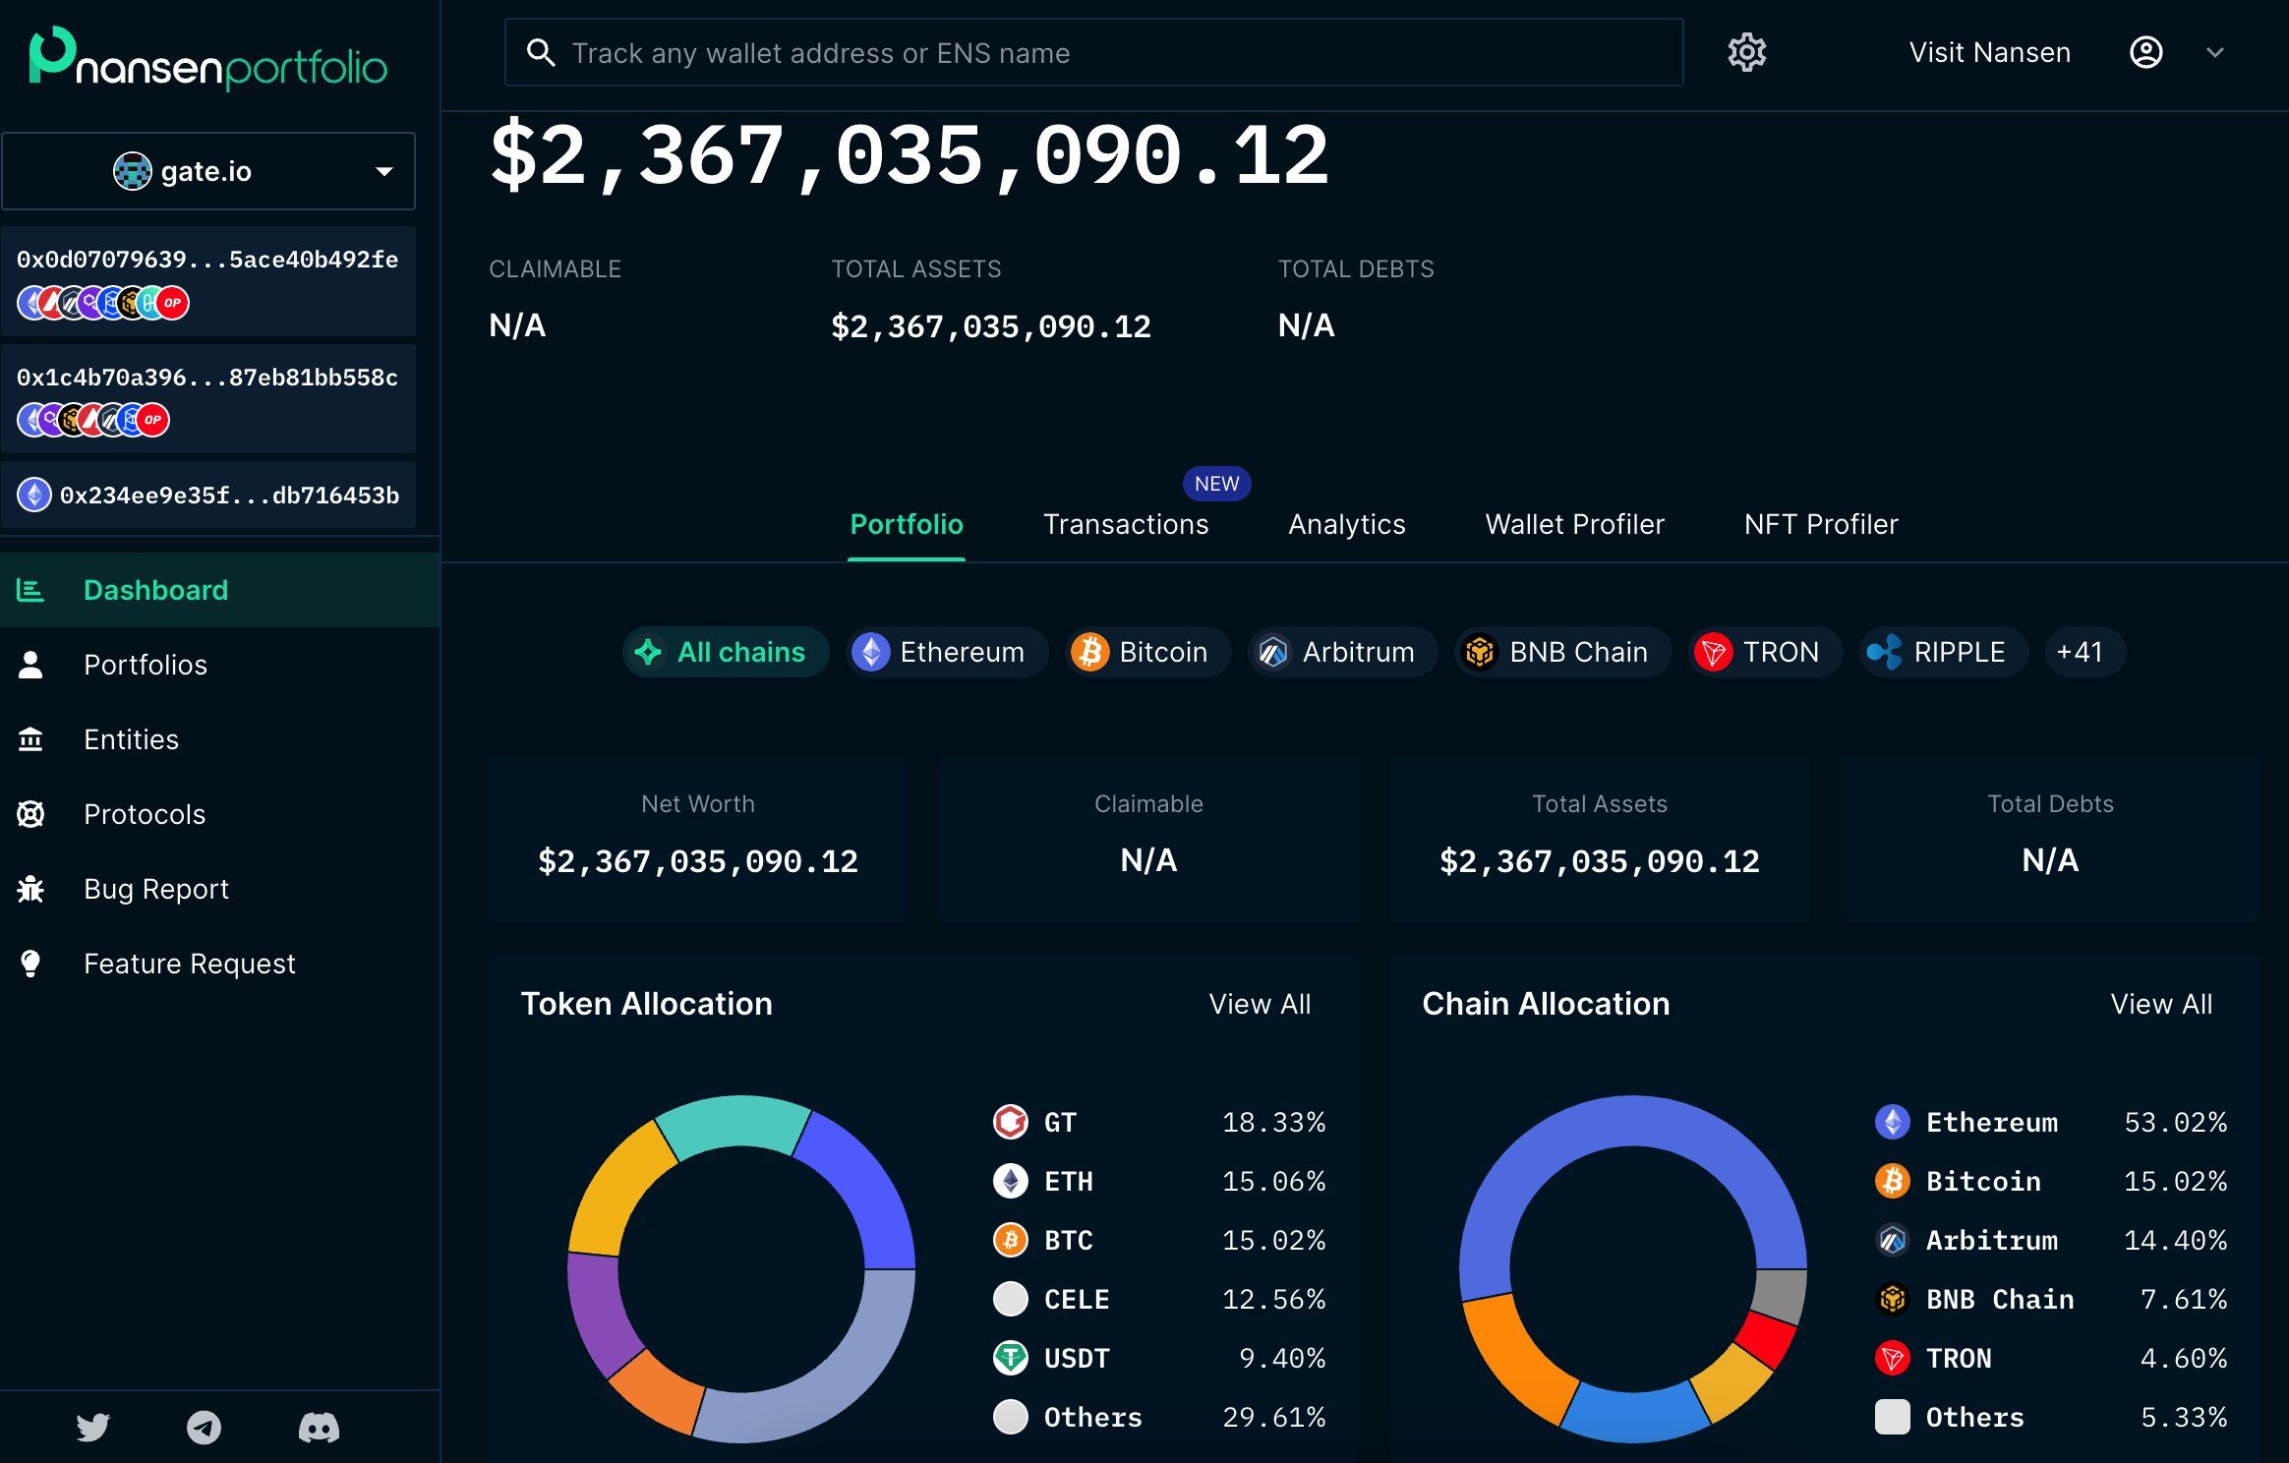The image size is (2289, 1463).
Task: Click the user account avatar icon
Action: coord(2145,52)
